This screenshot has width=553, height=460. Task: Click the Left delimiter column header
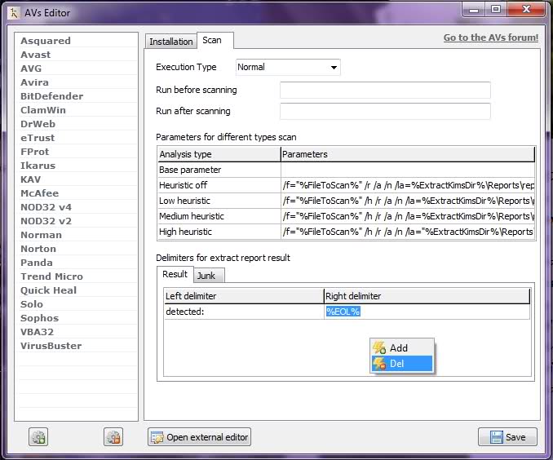click(244, 296)
